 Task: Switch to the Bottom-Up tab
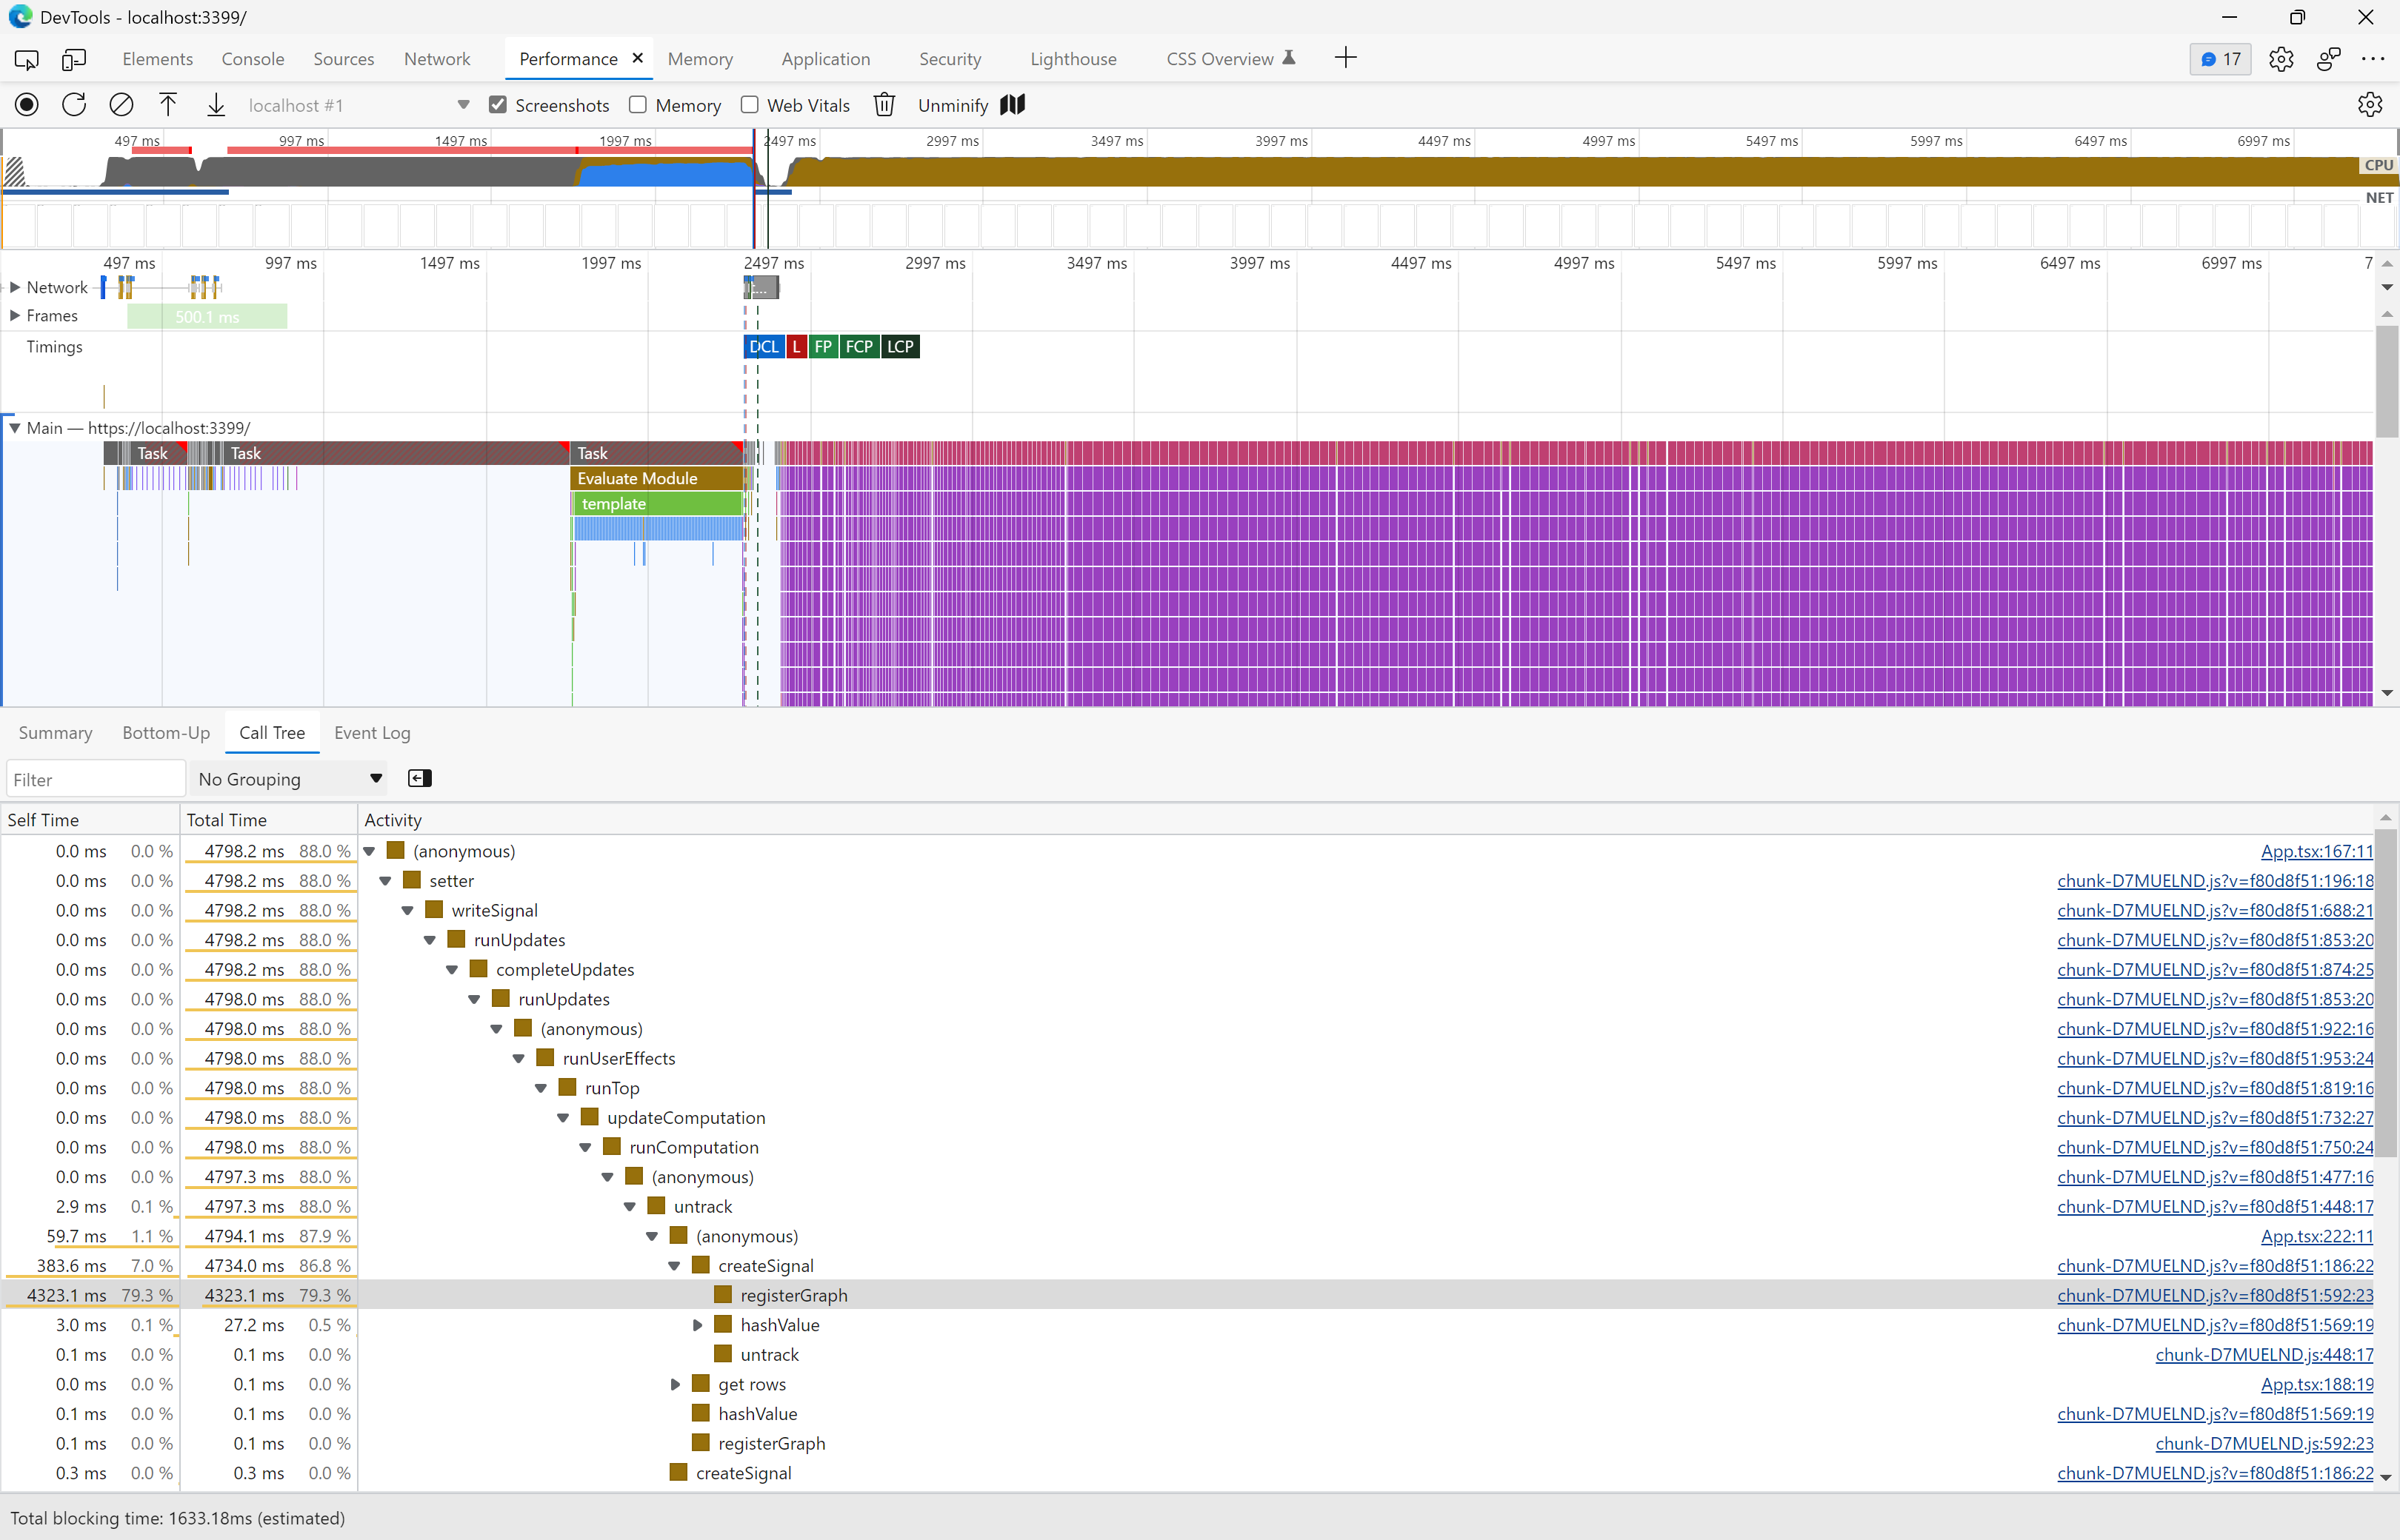166,733
